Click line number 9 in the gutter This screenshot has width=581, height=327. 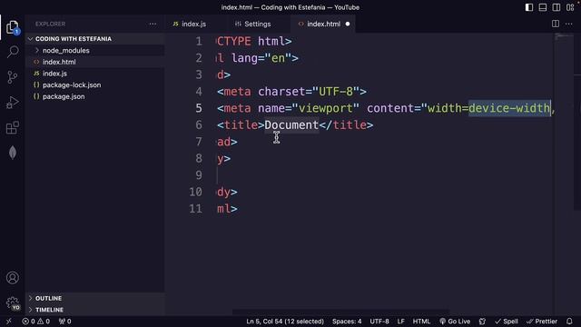(199, 174)
